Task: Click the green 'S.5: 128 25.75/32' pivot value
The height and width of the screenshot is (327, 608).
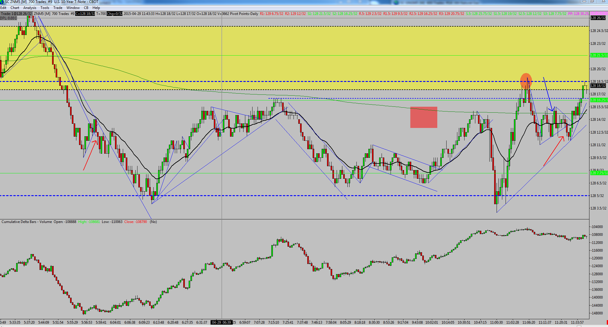Action: [x=479, y=14]
